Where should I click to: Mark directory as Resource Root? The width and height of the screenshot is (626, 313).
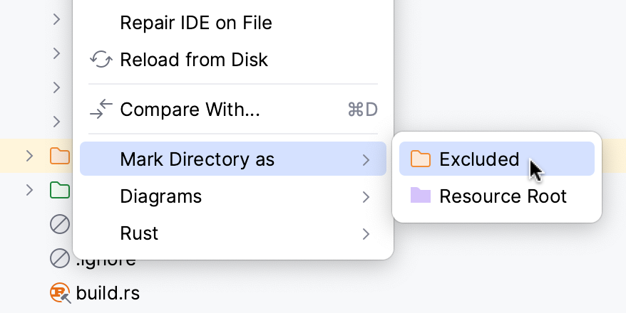click(503, 196)
